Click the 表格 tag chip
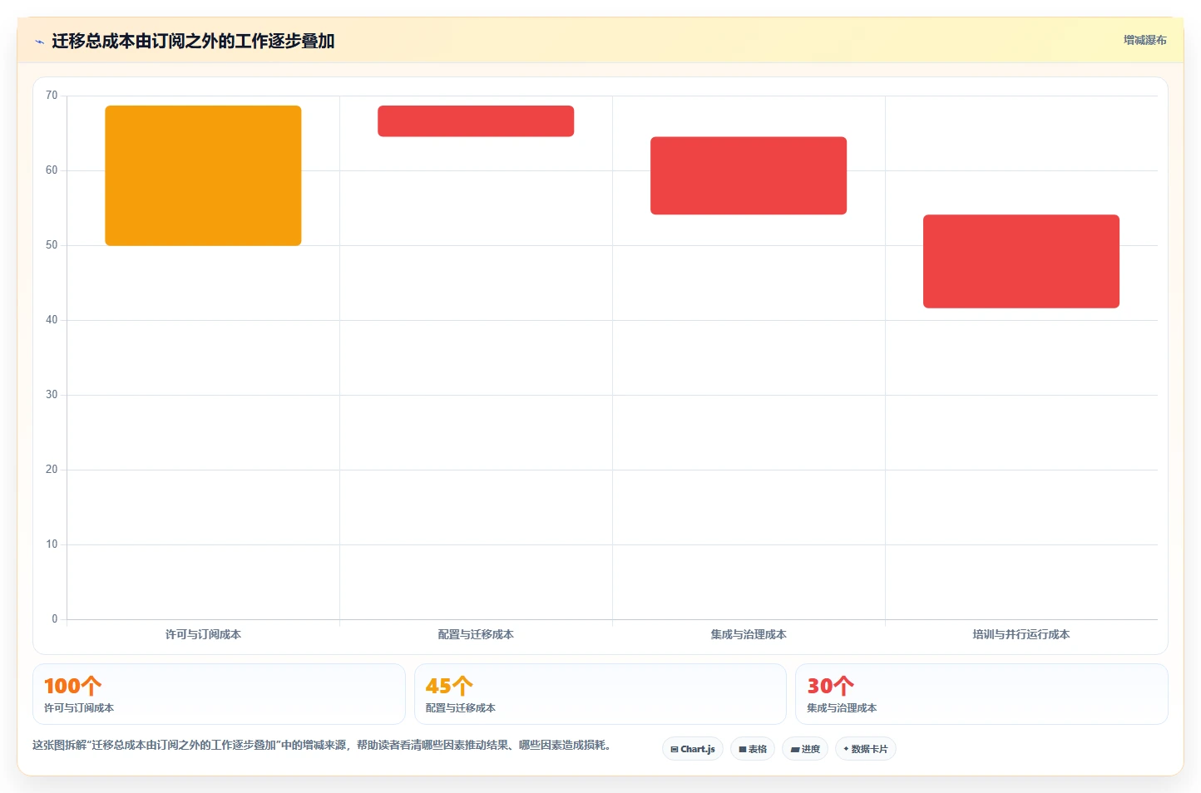 click(x=753, y=749)
